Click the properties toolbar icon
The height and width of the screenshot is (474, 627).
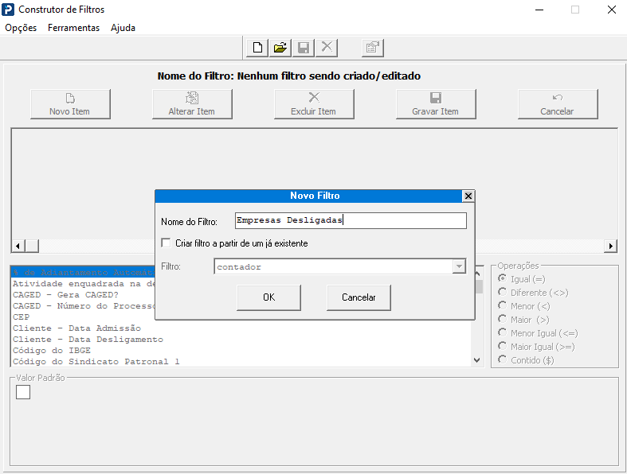[x=371, y=48]
